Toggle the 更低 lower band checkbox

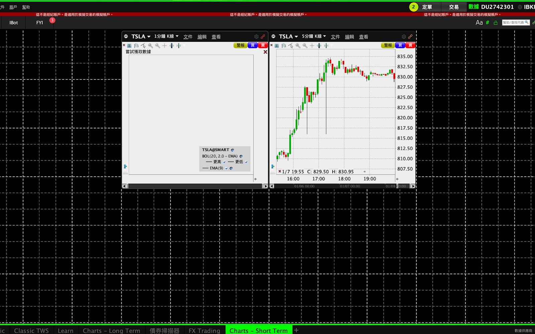point(246,162)
